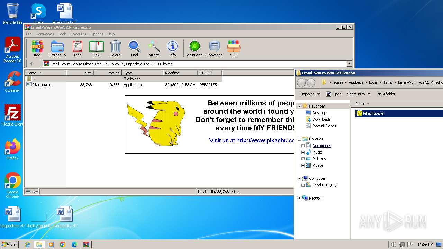Open the Help menu
Image resolution: width=443 pixels, height=249 pixels.
[111, 34]
